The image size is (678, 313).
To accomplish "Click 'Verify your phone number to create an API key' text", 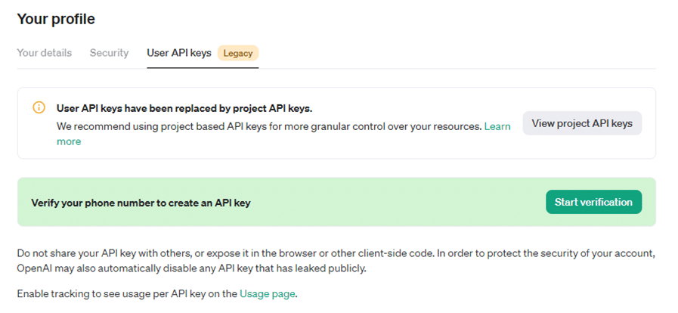I will coord(141,203).
